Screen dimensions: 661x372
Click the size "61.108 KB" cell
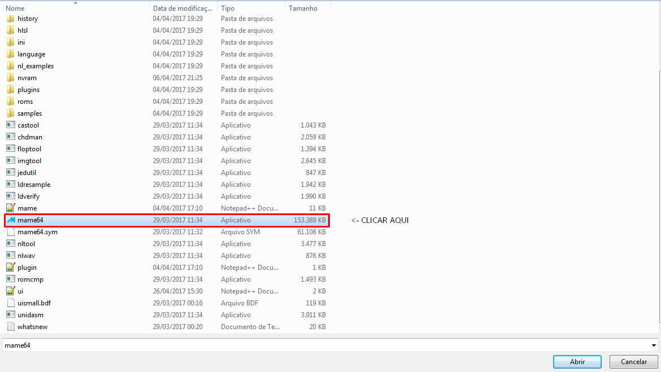click(x=311, y=231)
